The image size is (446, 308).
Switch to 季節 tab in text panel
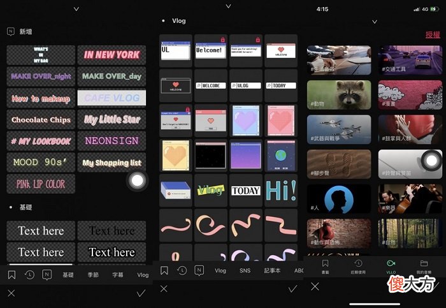pyautogui.click(x=93, y=275)
